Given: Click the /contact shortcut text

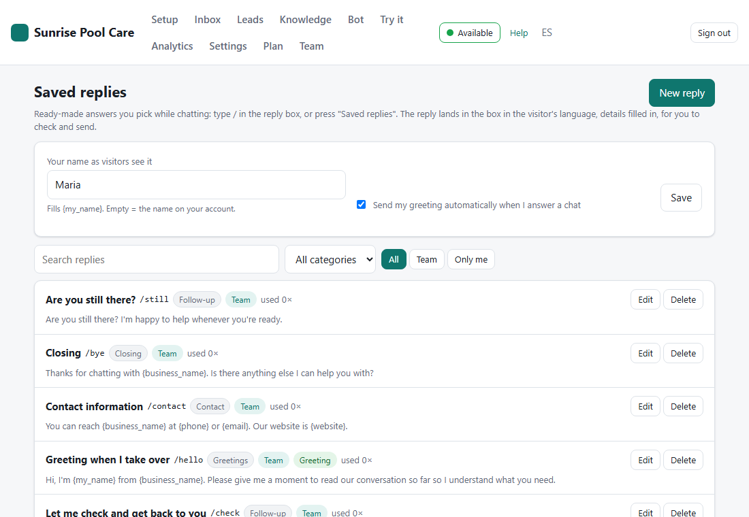Looking at the screenshot, I should tap(167, 406).
